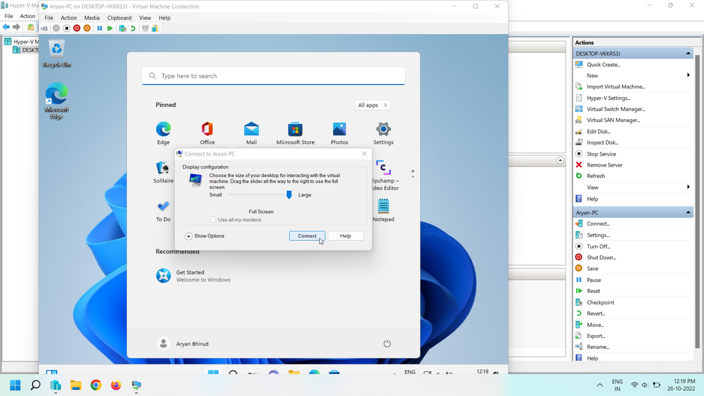Close the Connect to Aryan-PC dialog
Viewport: 704px width, 396px height.
364,154
